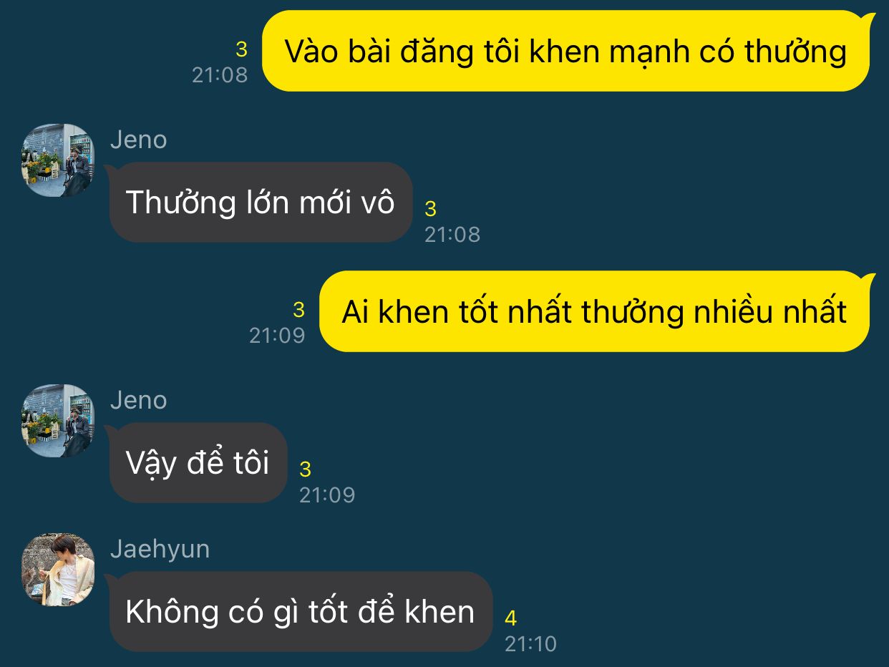889x667 pixels.
Task: Tap Jaehyun's profile picture
Action: (58, 570)
